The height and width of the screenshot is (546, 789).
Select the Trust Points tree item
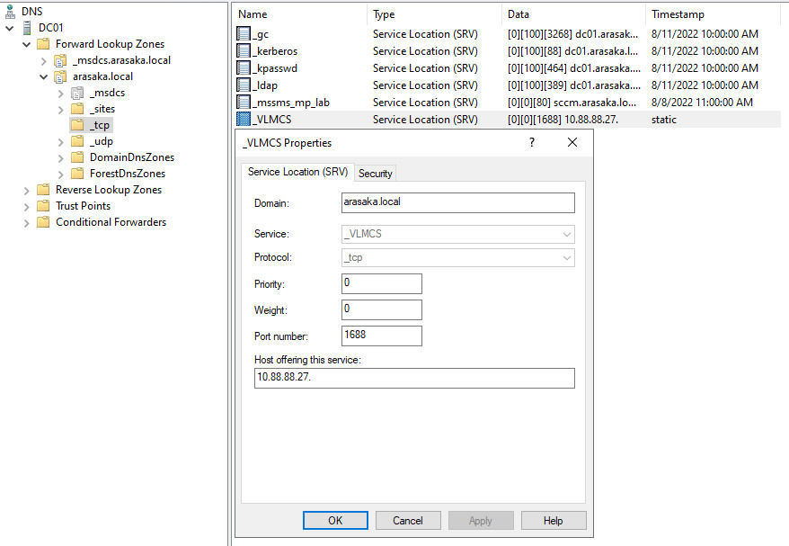click(83, 206)
